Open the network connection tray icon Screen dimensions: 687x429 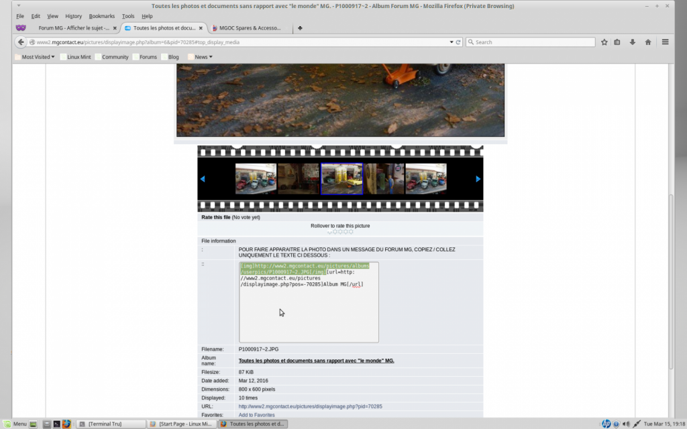coord(637,424)
